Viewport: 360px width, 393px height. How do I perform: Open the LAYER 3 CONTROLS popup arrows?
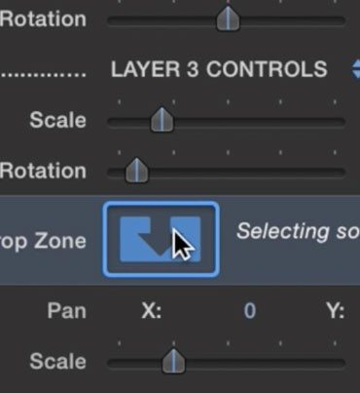pyautogui.click(x=356, y=68)
